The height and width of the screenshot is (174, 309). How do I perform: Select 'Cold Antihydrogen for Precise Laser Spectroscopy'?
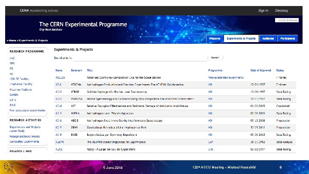(x=117, y=92)
